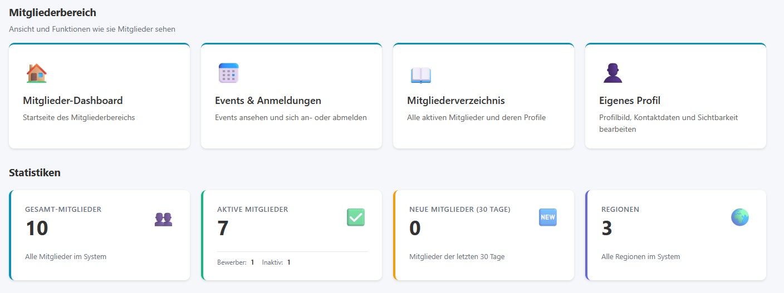Click the calendar icon on Events card
784x293 pixels.
(228, 73)
